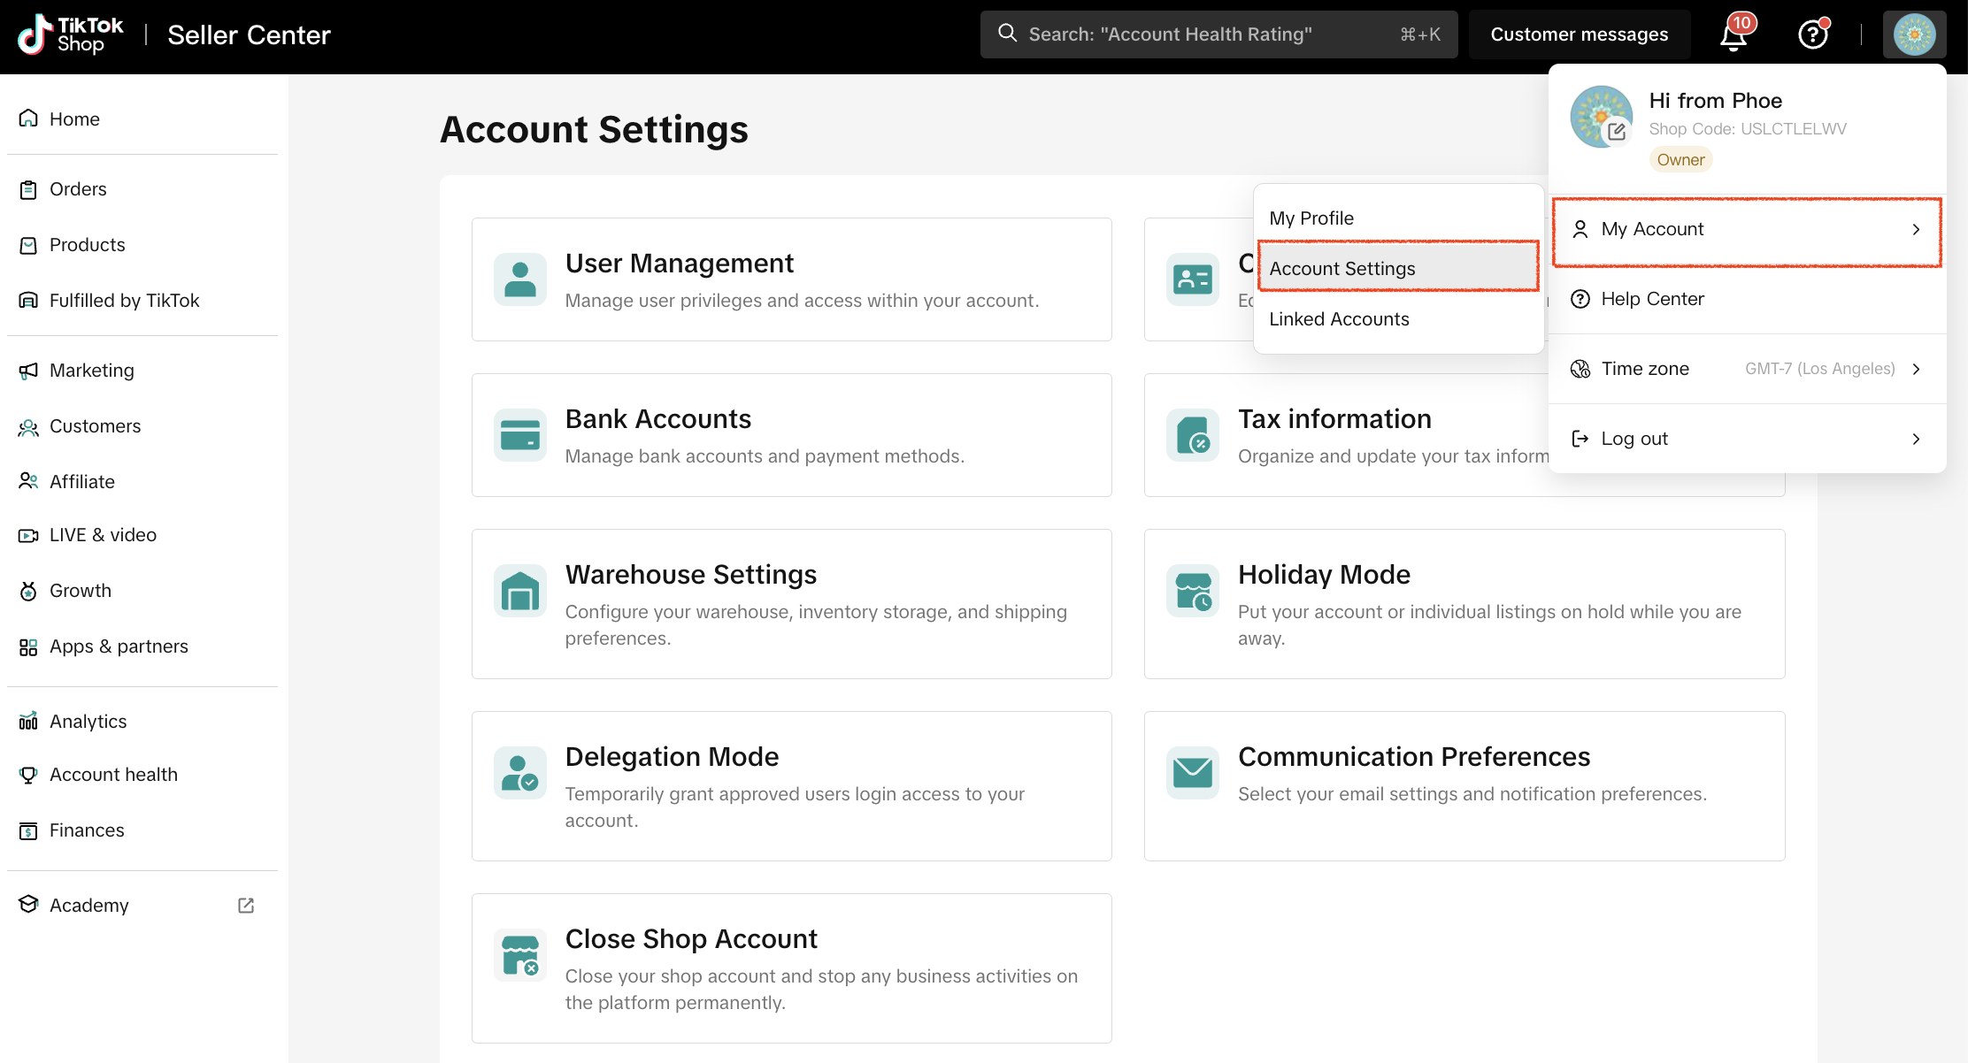Expand the My Account submenu

(1747, 230)
